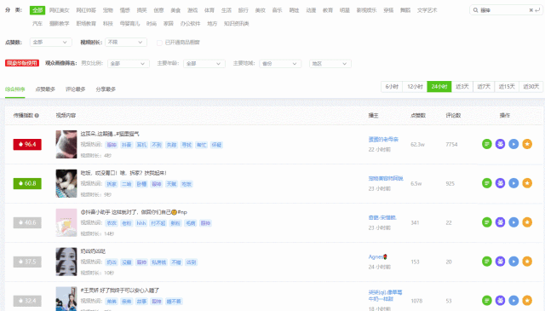
Task: Filter by the 宠物 category
Action: (x=108, y=10)
